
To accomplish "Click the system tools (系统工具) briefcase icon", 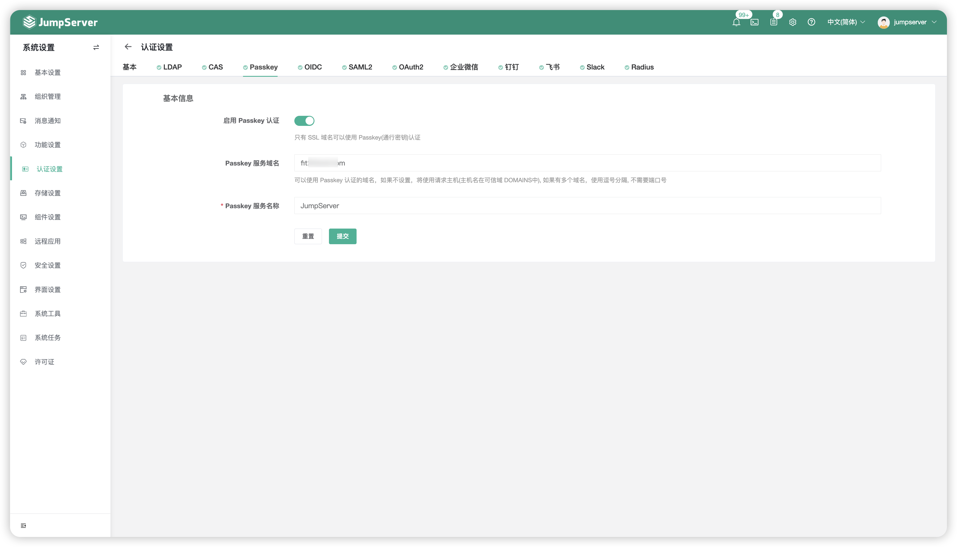I will [23, 314].
